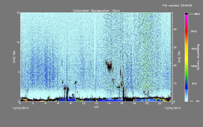The width and height of the screenshot is (203, 127).
Task: Click the '8:' hour tick label
Action: [71, 103]
